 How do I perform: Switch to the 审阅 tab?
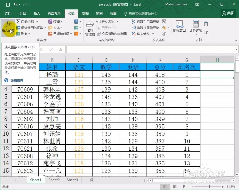click(99, 13)
